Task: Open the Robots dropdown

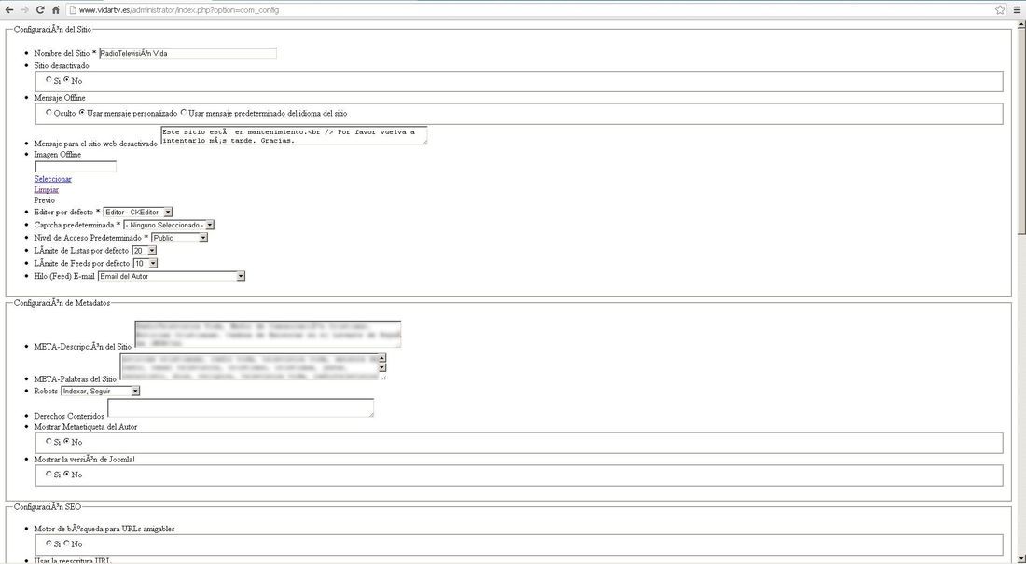Action: [100, 391]
